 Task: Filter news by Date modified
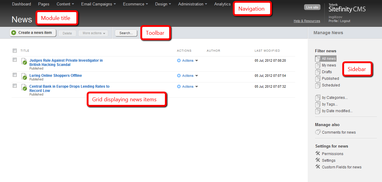coord(337,111)
